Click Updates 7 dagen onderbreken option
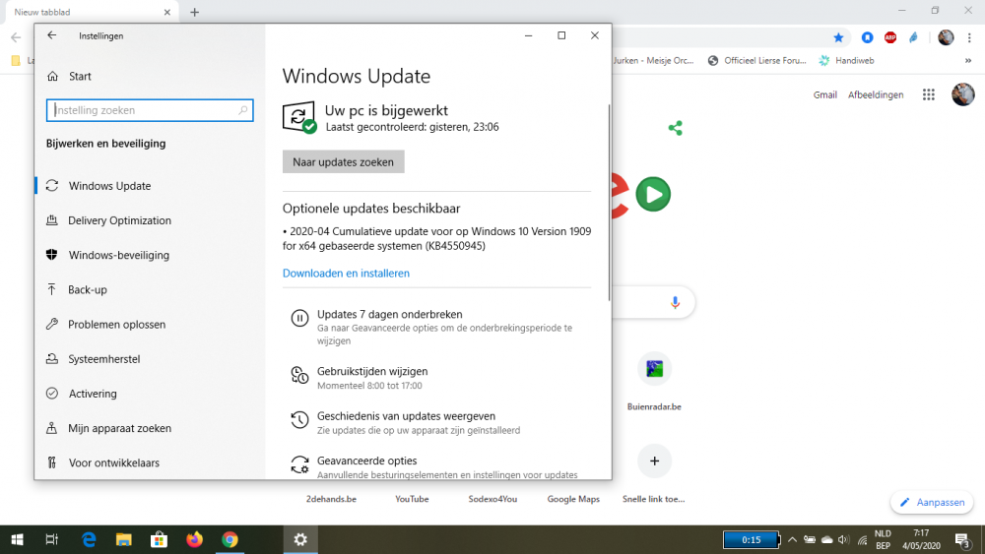The height and width of the screenshot is (554, 985). (x=389, y=314)
